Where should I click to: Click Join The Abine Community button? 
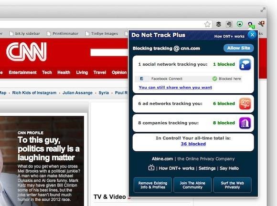click(192, 185)
